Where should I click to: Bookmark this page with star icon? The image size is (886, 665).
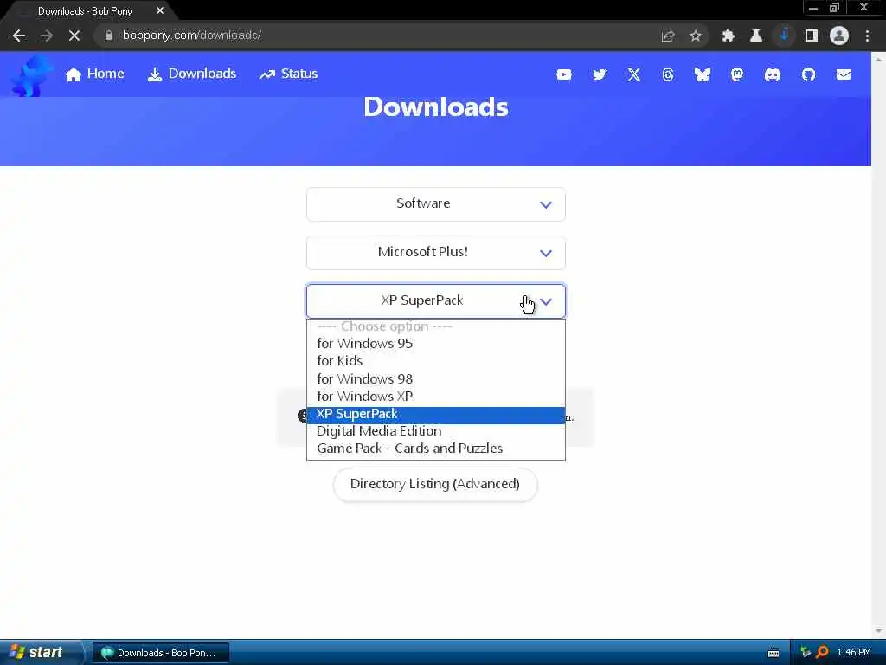tap(696, 36)
